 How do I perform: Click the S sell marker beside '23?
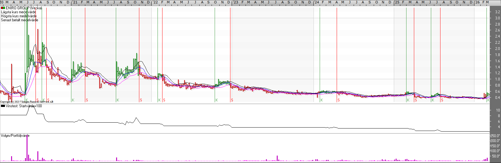[x=232, y=100]
